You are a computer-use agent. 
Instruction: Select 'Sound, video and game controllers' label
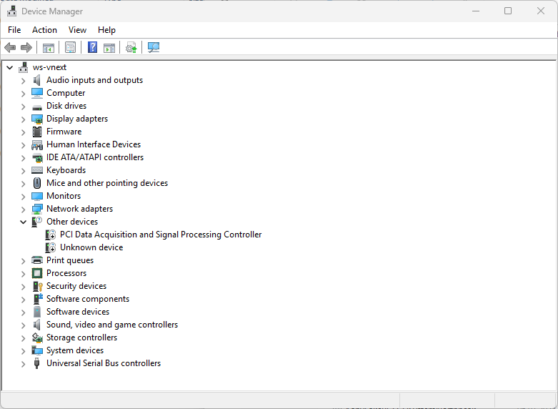pos(112,325)
